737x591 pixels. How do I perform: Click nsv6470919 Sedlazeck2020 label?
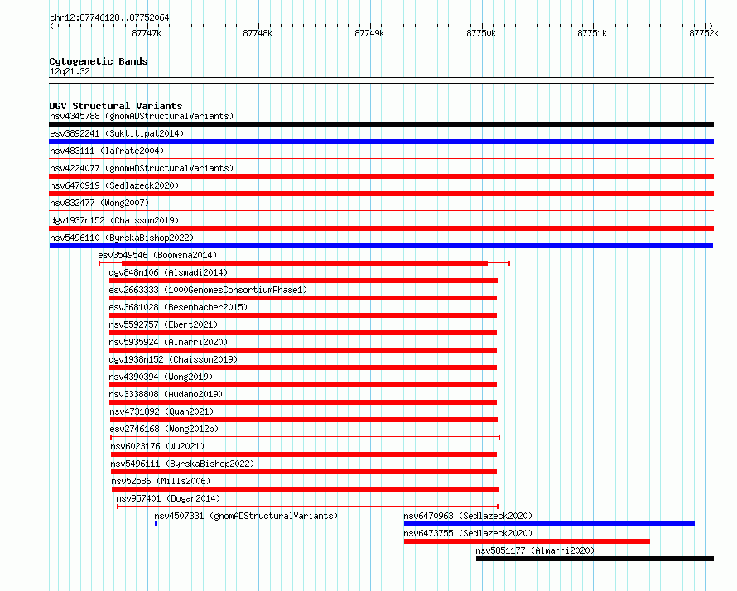coord(114,185)
